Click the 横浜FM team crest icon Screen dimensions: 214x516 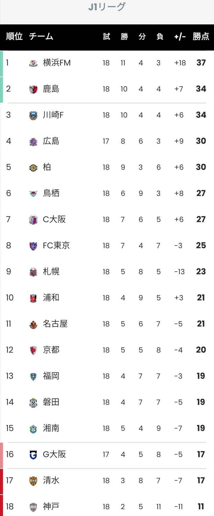(33, 63)
